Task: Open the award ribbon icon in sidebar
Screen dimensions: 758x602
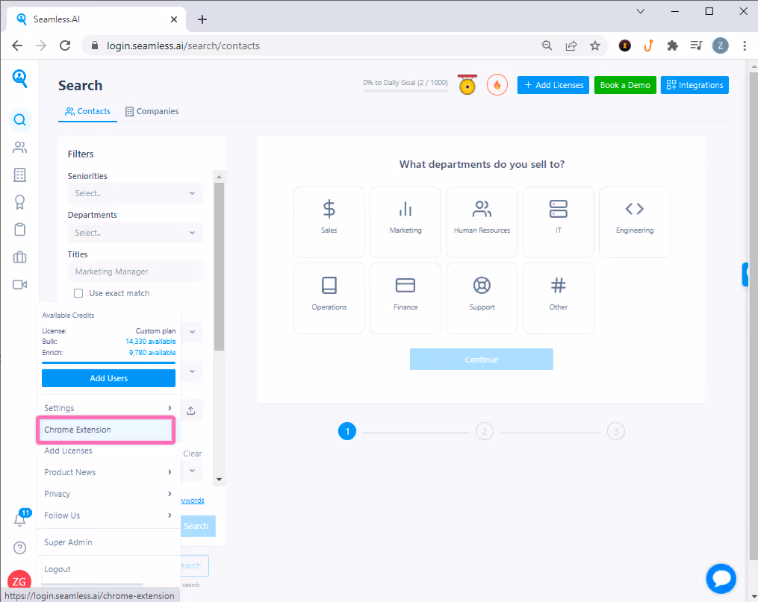Action: click(20, 202)
